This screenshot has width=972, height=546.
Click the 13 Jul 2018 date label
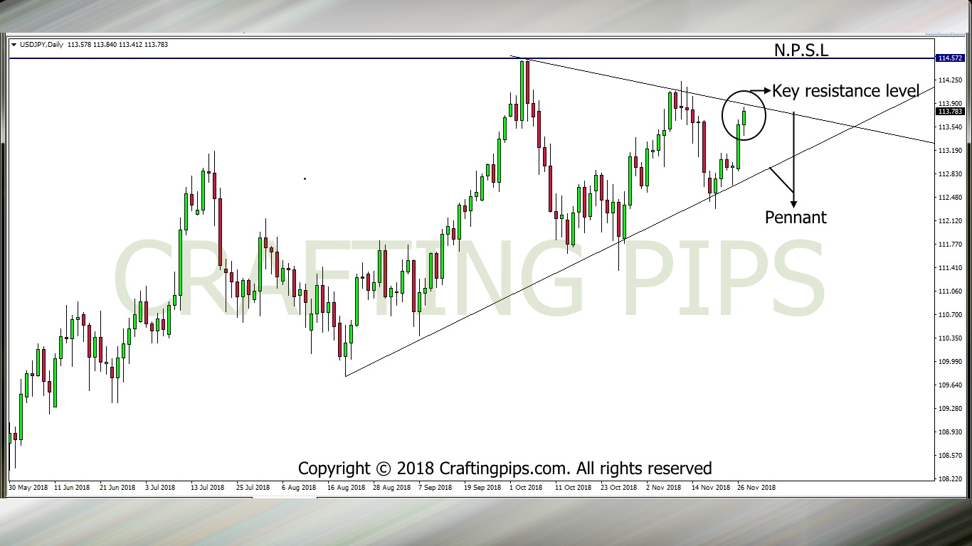tap(206, 488)
